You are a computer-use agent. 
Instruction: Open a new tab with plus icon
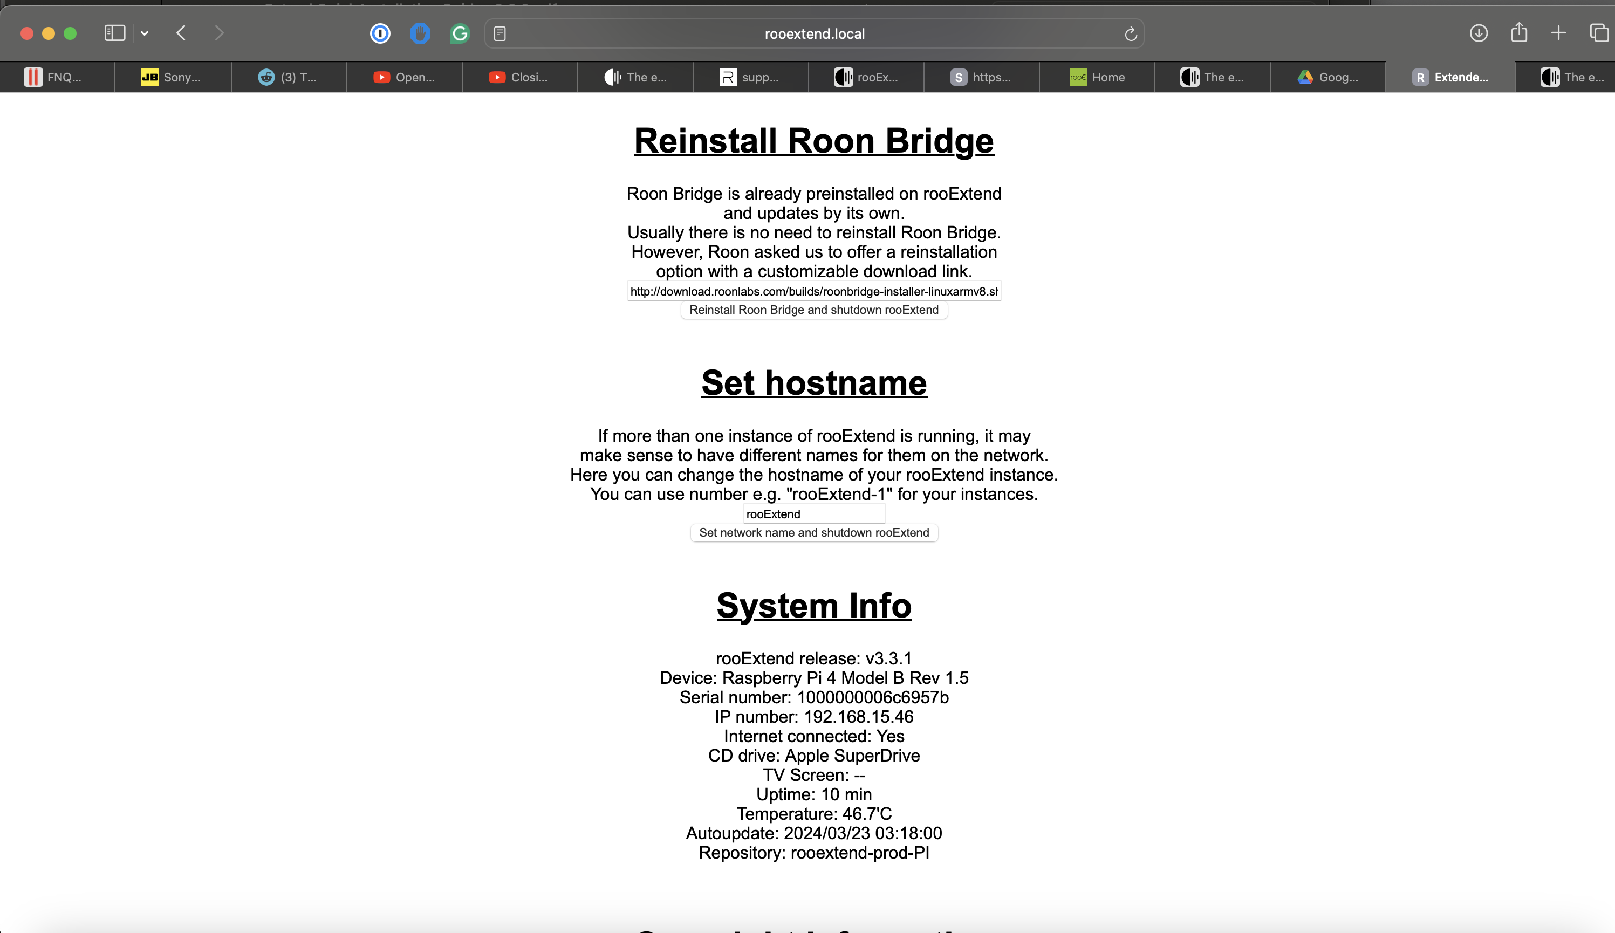pos(1558,33)
